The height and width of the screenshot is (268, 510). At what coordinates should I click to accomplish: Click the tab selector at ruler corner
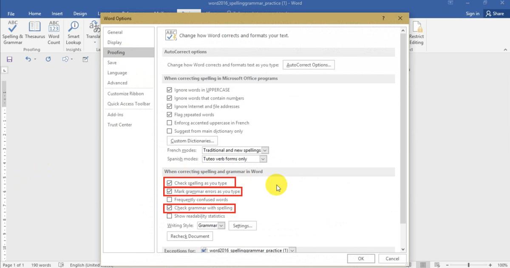click(5, 70)
